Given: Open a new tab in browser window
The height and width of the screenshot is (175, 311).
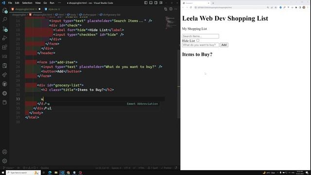Looking at the screenshot, I should pos(213,3).
